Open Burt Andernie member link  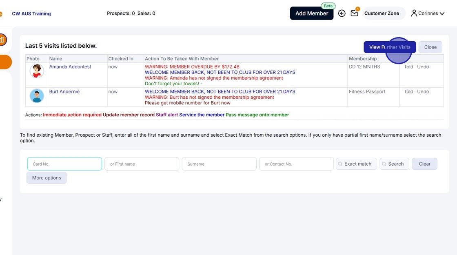pos(64,91)
